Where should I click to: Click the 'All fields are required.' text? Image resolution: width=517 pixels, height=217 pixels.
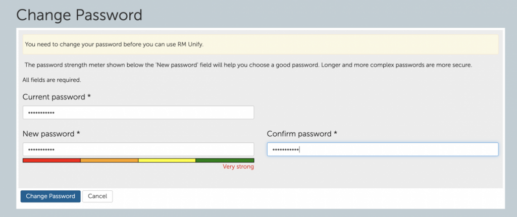click(x=52, y=80)
